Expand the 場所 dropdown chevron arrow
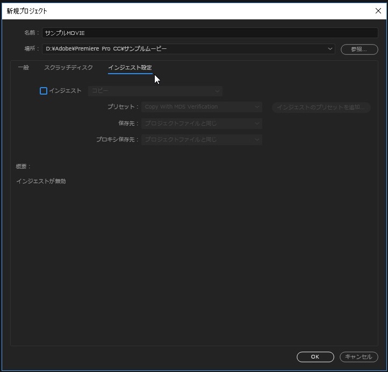 [329, 49]
